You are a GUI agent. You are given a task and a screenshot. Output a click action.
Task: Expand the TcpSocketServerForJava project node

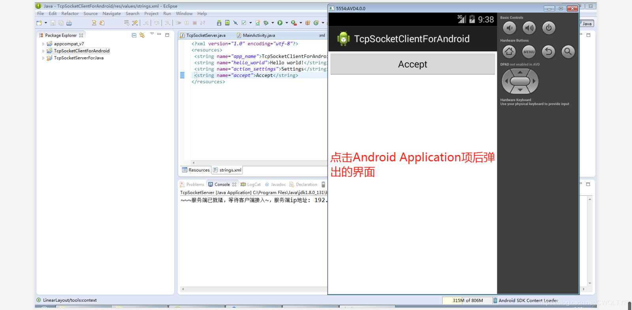click(43, 58)
